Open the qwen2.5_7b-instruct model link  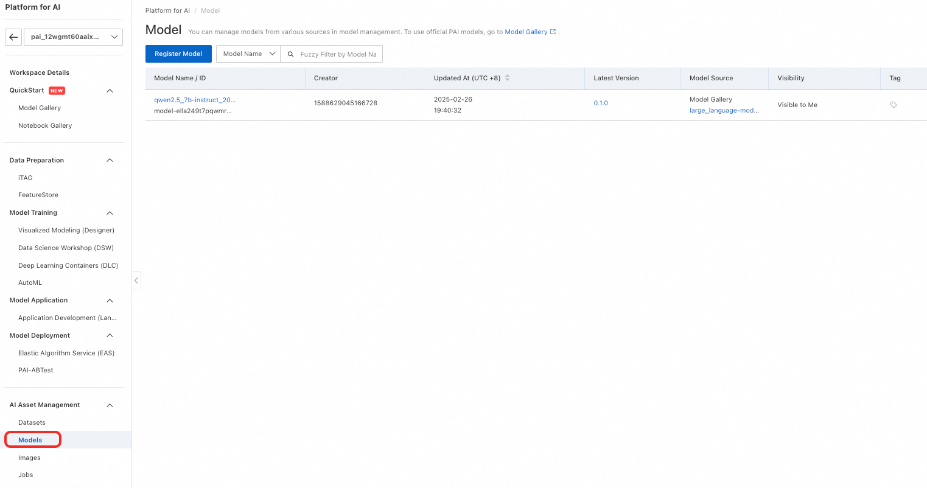point(195,100)
